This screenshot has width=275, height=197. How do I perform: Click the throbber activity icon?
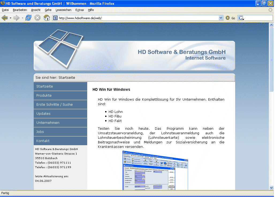[x=270, y=10]
